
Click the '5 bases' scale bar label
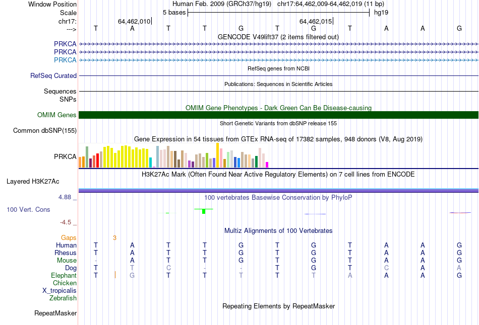tap(174, 13)
